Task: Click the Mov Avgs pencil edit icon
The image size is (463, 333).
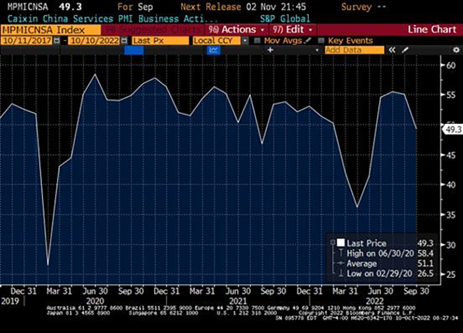Action: (308, 40)
